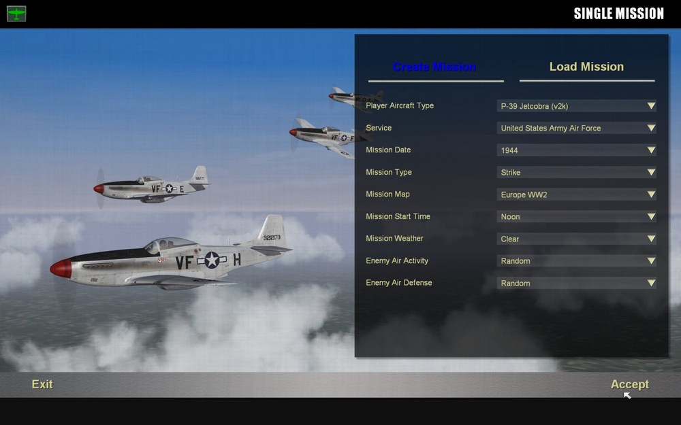Click the Enemy Air Activity label
681x425 pixels.
tap(397, 260)
